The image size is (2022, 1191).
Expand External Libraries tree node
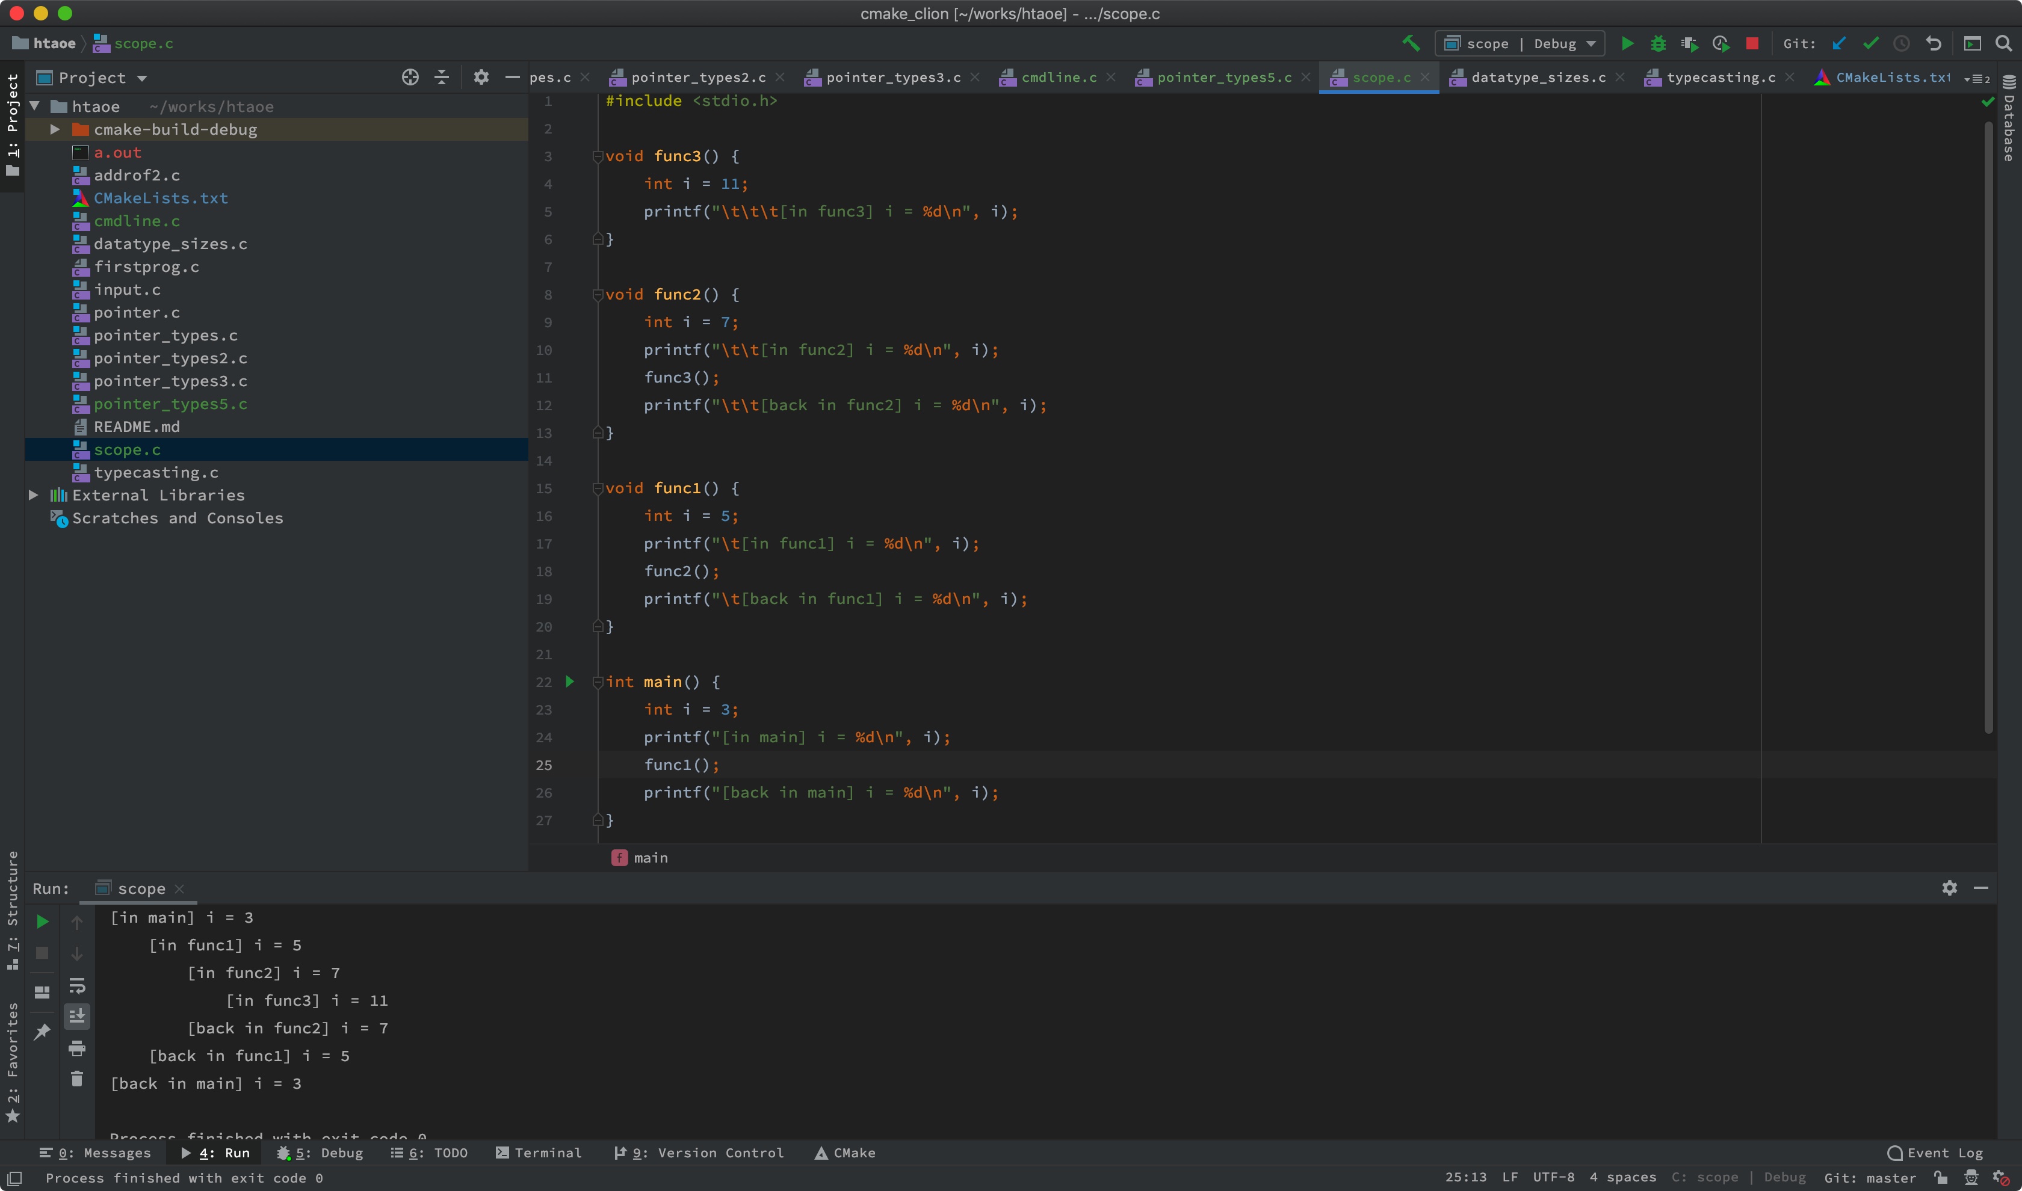click(x=34, y=495)
